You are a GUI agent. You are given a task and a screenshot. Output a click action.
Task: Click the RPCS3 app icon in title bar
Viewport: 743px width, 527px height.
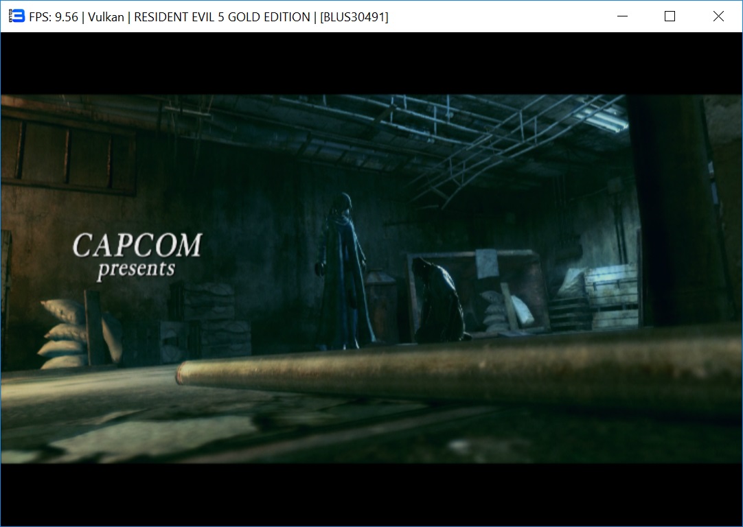click(x=16, y=16)
